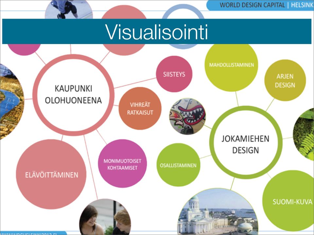314x235 pixels.
Task: Click the ELÄVÖITTÄMINEN bubble
Action: pos(51,174)
